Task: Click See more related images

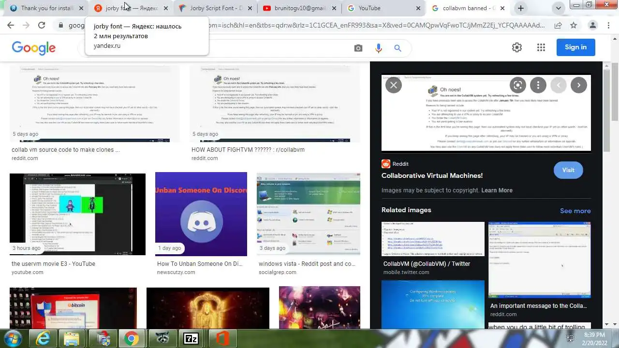Action: (575, 211)
